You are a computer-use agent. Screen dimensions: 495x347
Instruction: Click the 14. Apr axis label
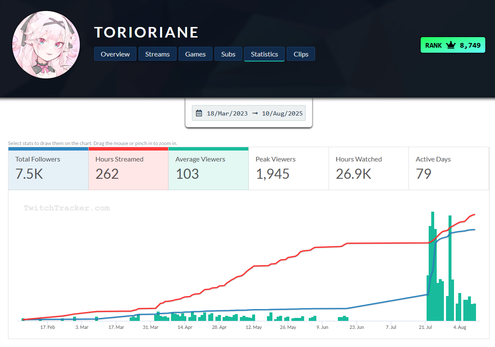(x=185, y=327)
